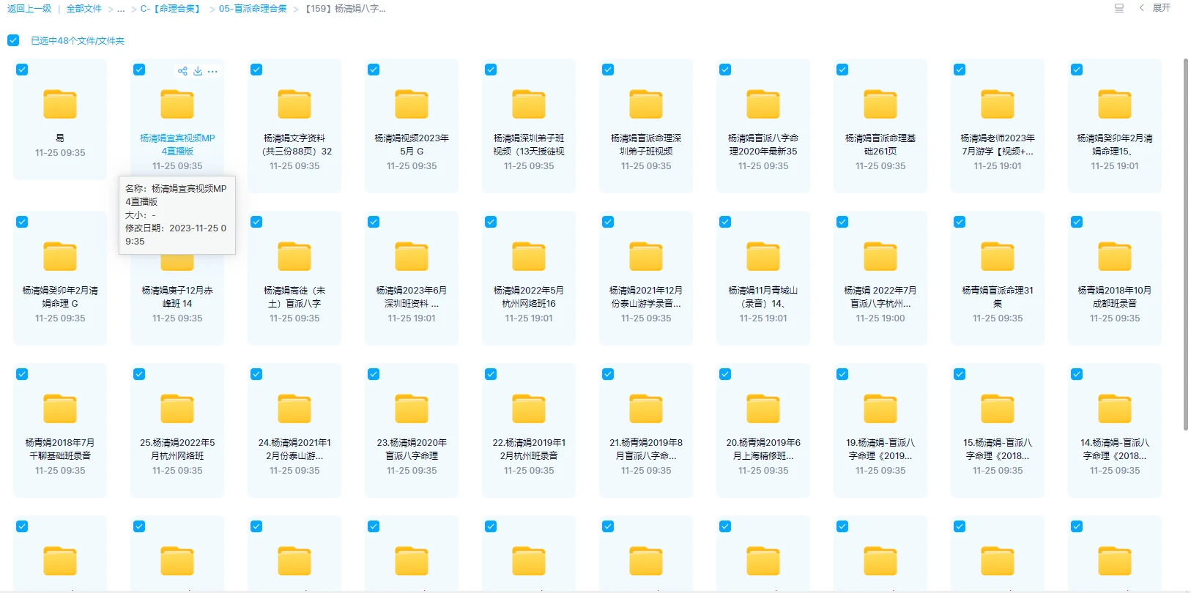Image resolution: width=1191 pixels, height=593 pixels.
Task: Click the 【159】杨清娟八字 current breadcrumb
Action: [x=346, y=9]
